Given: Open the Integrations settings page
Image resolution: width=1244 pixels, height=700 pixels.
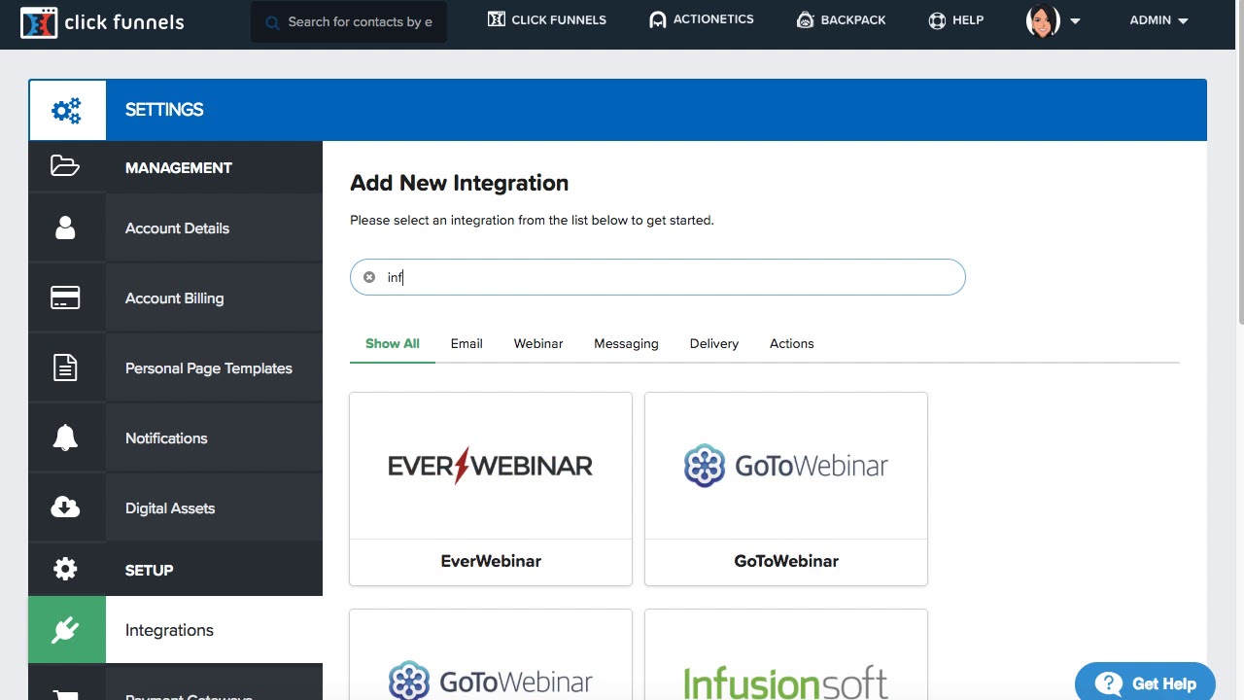Looking at the screenshot, I should (x=175, y=630).
